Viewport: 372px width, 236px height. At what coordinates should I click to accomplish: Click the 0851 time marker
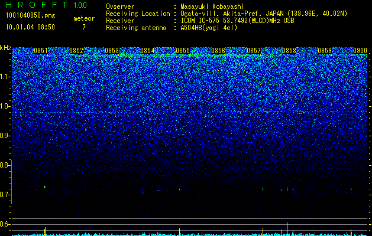click(x=41, y=51)
